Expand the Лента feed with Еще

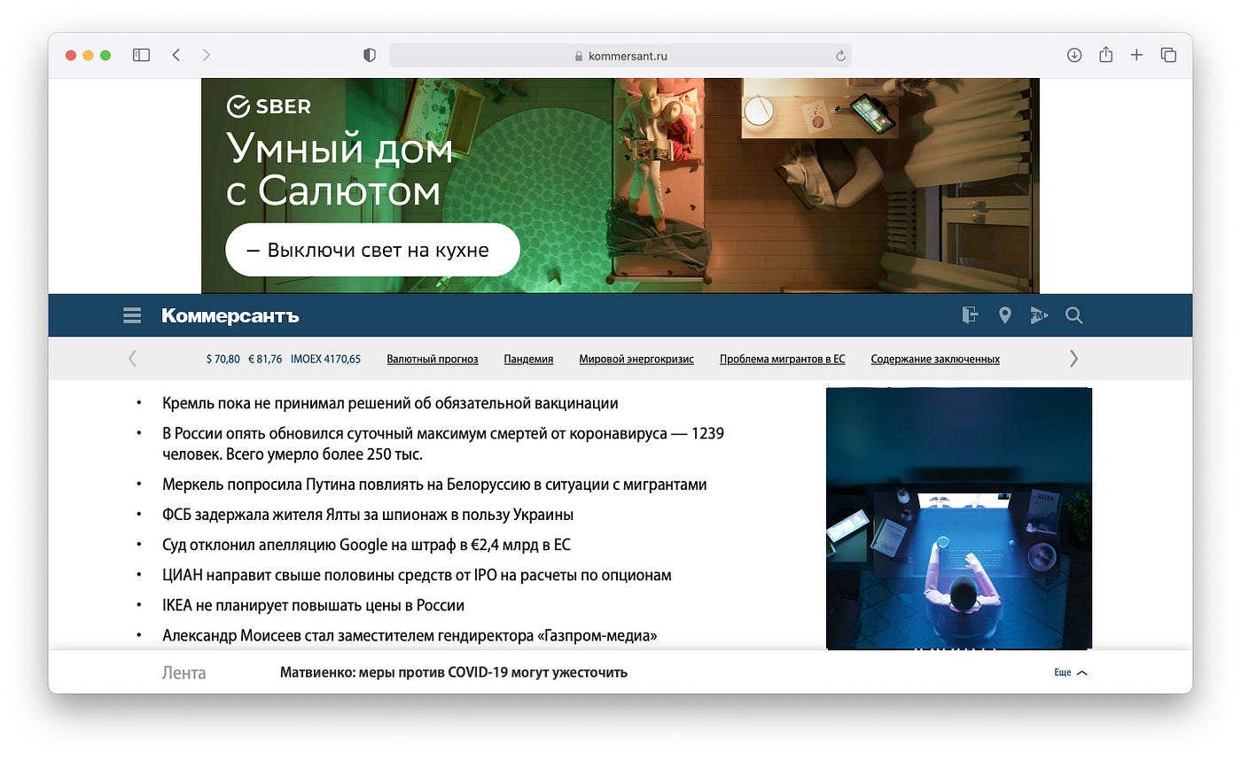pyautogui.click(x=1071, y=672)
